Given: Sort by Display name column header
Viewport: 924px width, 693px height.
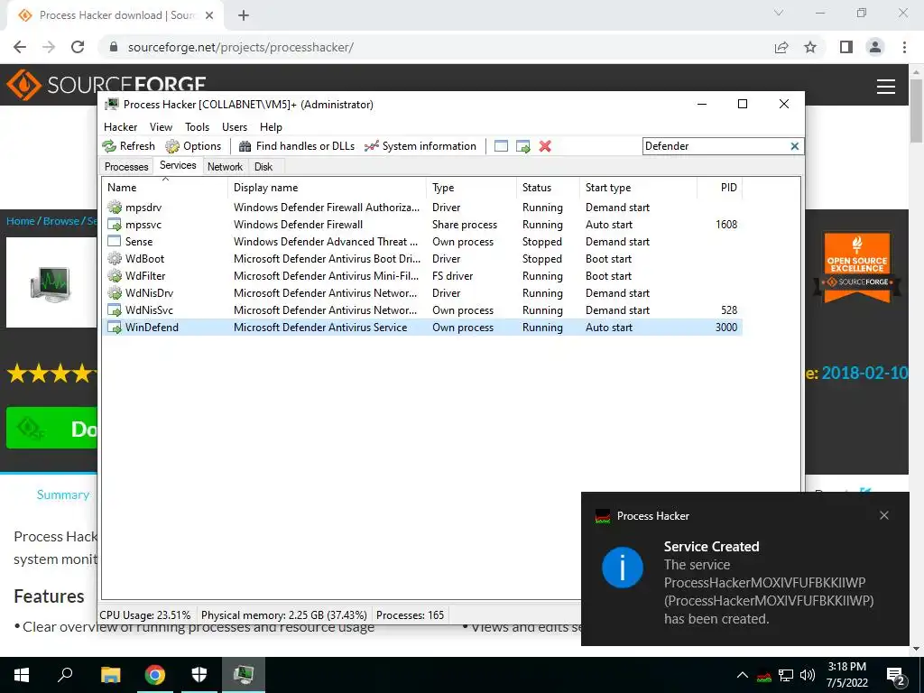Looking at the screenshot, I should pyautogui.click(x=327, y=188).
